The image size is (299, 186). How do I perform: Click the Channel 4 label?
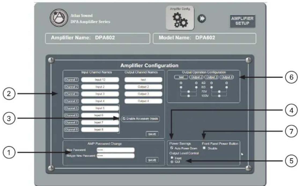[x=71, y=101]
